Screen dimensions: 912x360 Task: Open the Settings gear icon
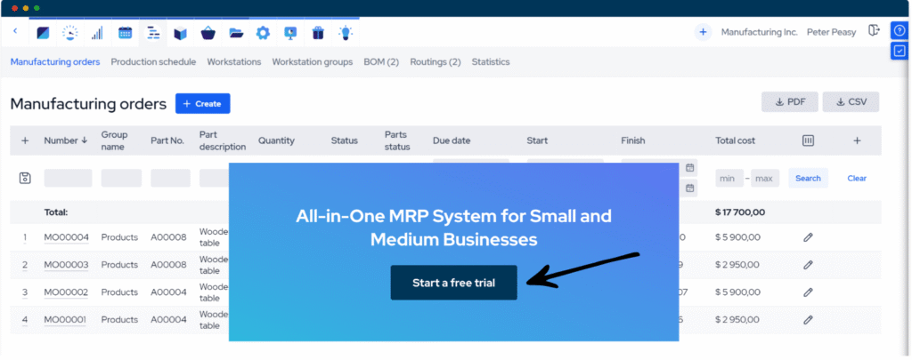(x=263, y=33)
